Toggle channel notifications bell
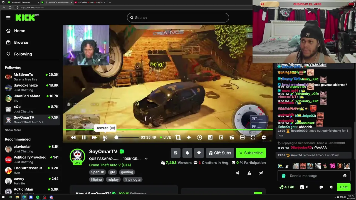This screenshot has height=200, width=356. click(187, 153)
